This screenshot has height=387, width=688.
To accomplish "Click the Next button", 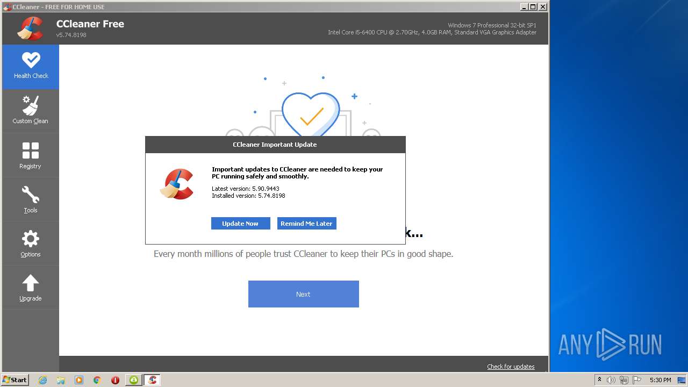I will [x=303, y=294].
